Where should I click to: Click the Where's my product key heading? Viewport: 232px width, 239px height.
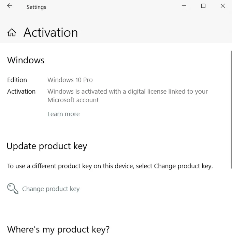point(58,229)
